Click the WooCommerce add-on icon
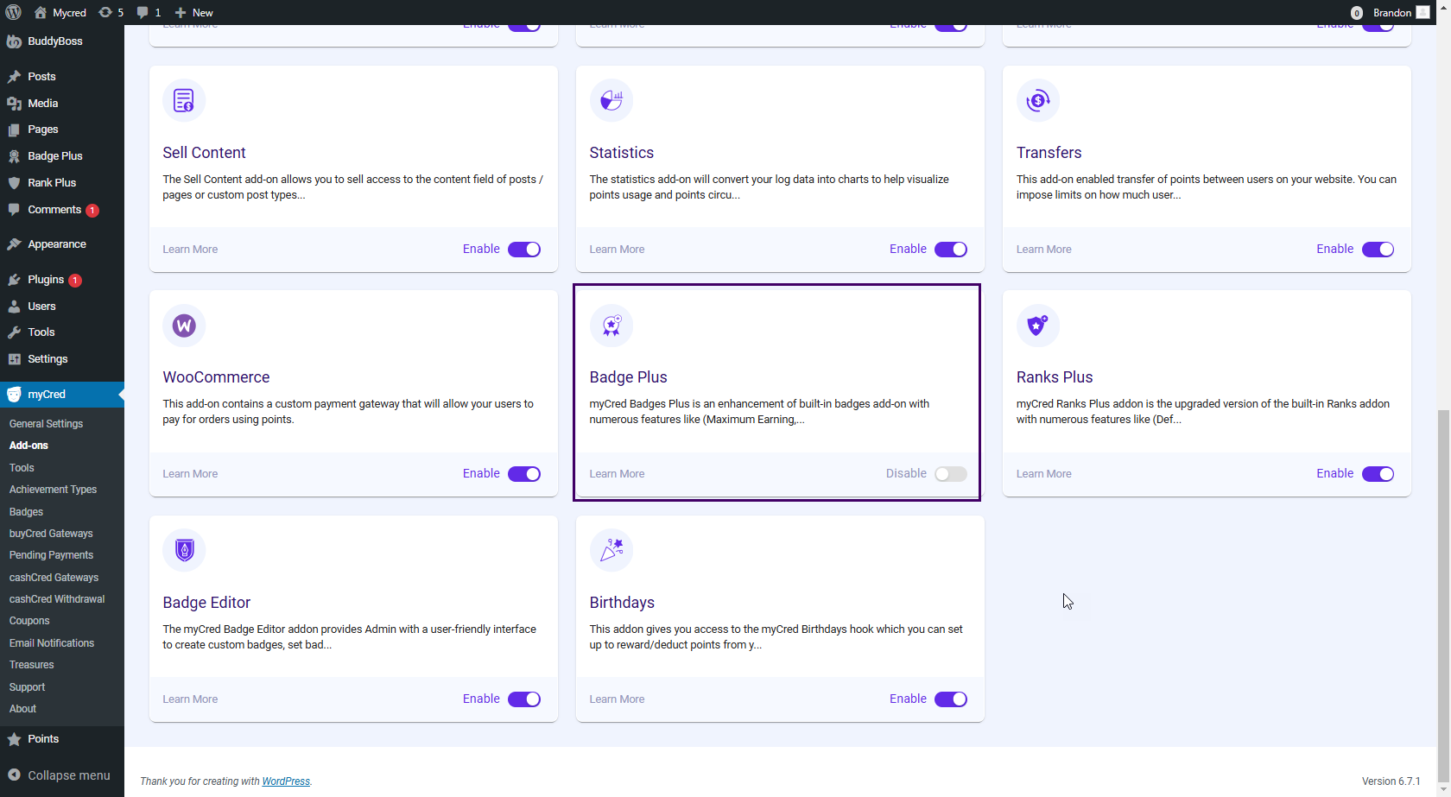 (184, 326)
